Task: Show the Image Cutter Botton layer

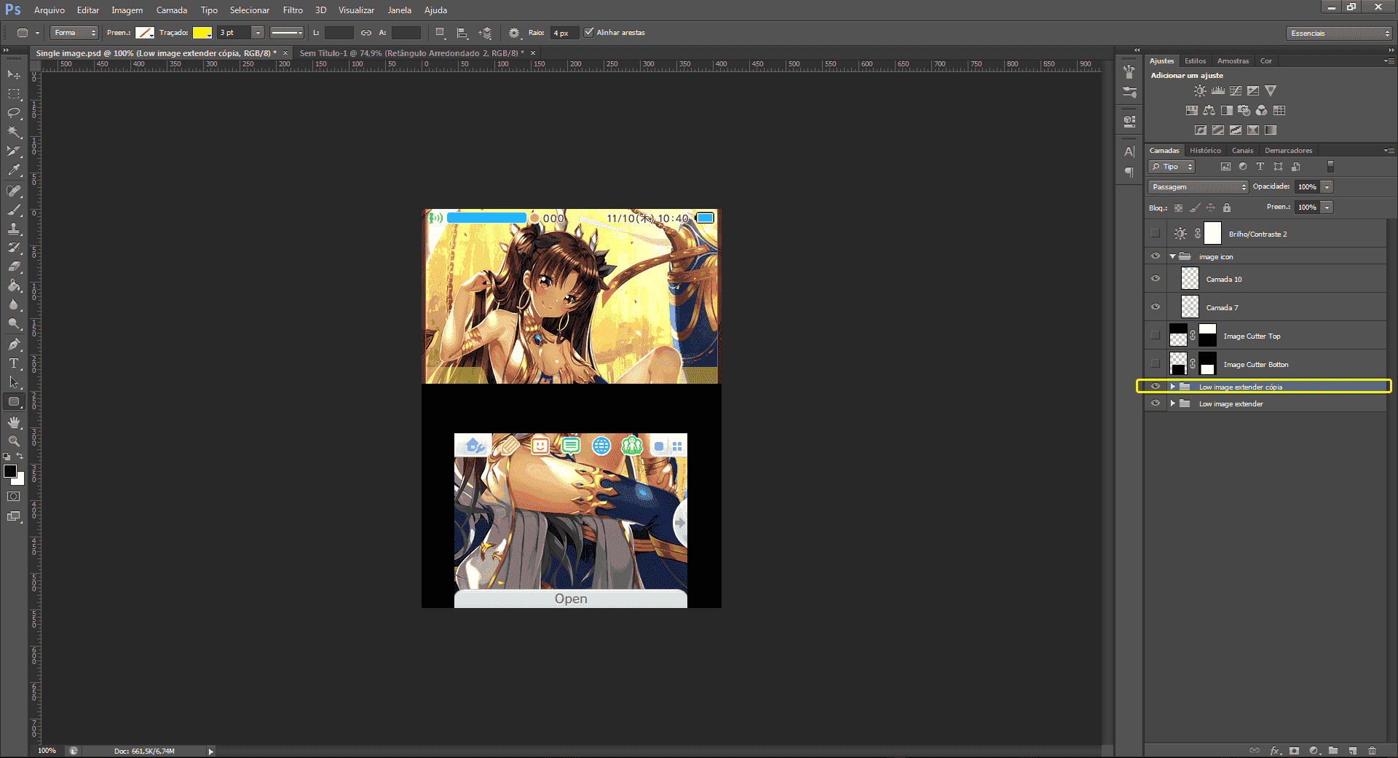Action: click(1156, 364)
